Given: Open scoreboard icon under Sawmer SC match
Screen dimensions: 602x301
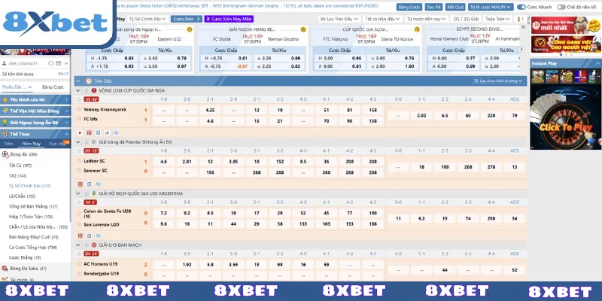Looking at the screenshot, I should [x=89, y=184].
